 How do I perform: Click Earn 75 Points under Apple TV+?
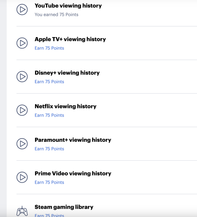coord(50,48)
